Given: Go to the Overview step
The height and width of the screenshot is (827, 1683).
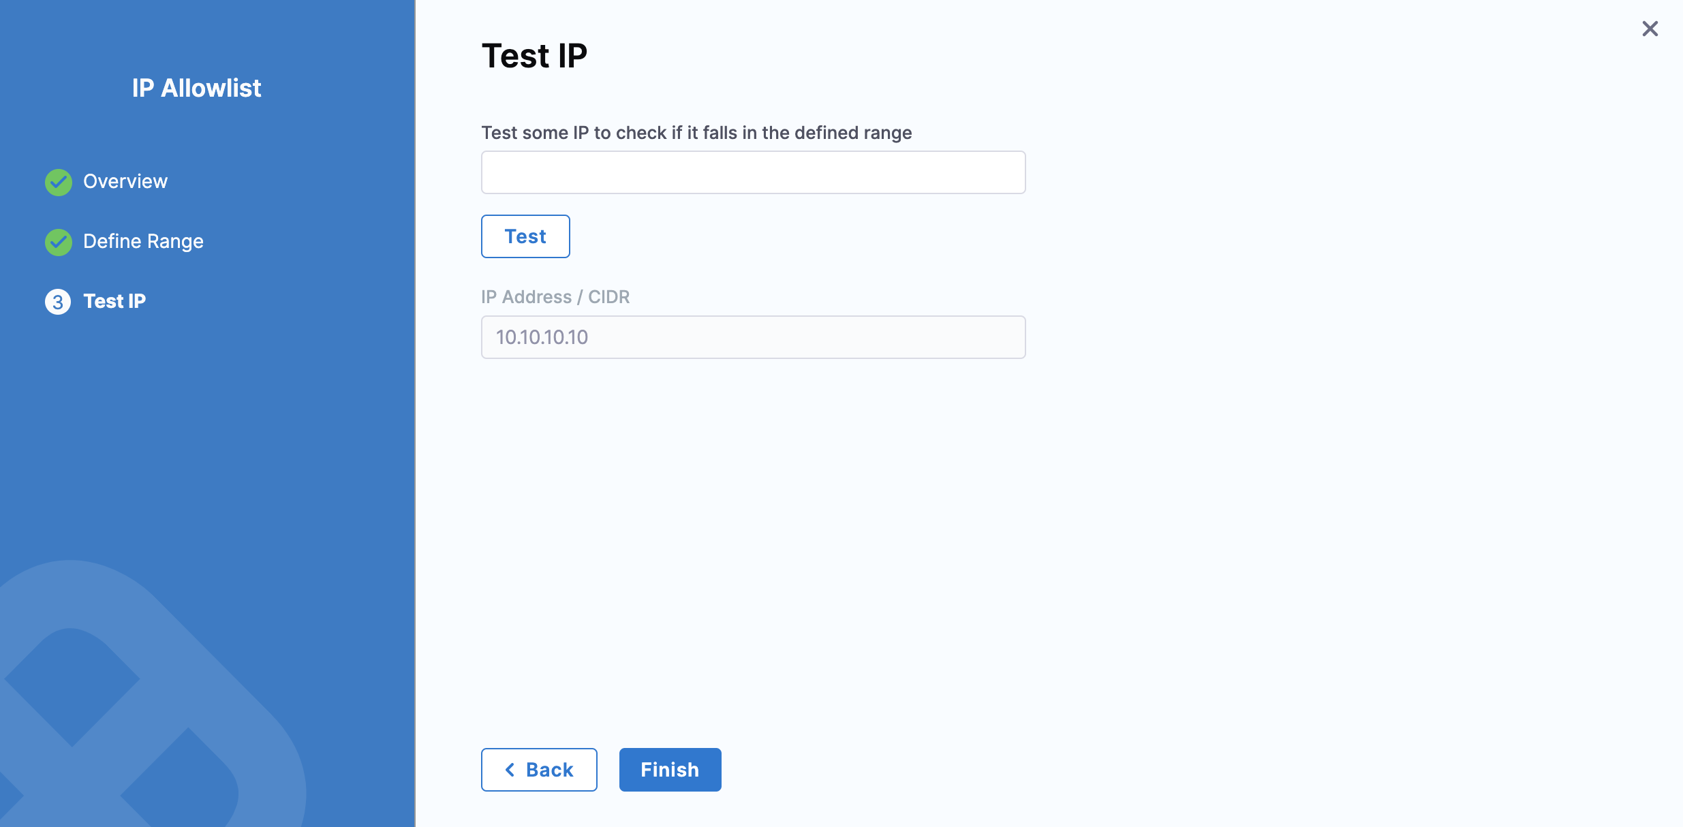Looking at the screenshot, I should [x=125, y=181].
